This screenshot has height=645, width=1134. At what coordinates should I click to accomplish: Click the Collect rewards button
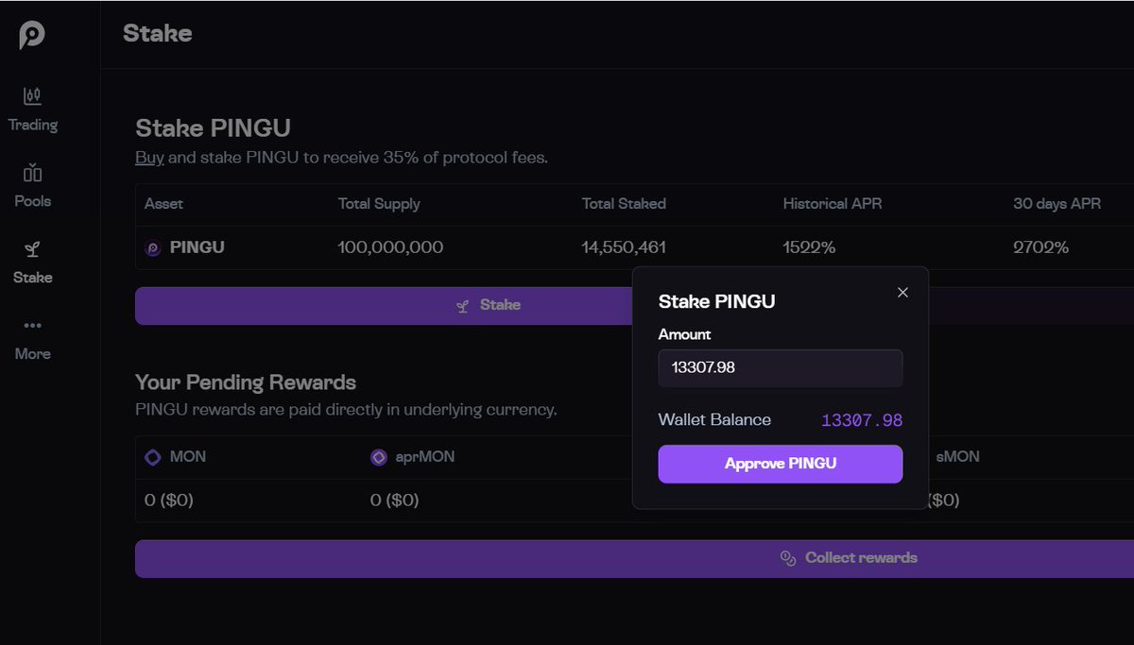[634, 559]
